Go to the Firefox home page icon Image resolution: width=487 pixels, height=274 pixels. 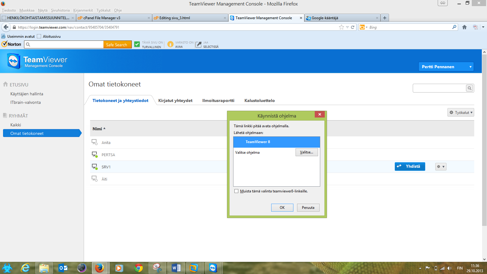464,27
